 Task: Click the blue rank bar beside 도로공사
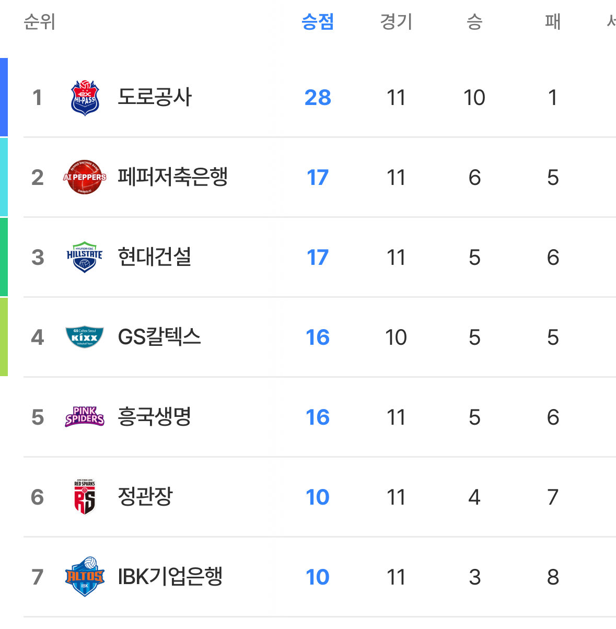(4, 97)
